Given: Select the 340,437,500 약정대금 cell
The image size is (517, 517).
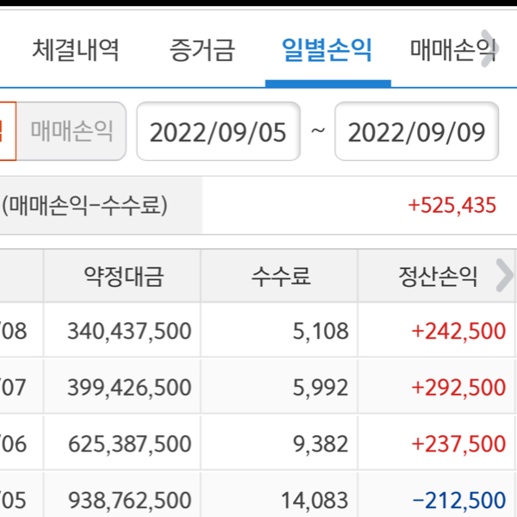Looking at the screenshot, I should pos(129,331).
